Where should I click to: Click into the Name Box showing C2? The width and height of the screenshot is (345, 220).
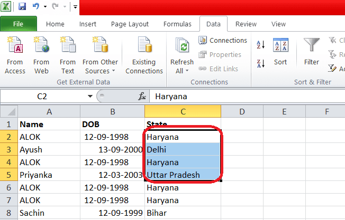(x=42, y=97)
